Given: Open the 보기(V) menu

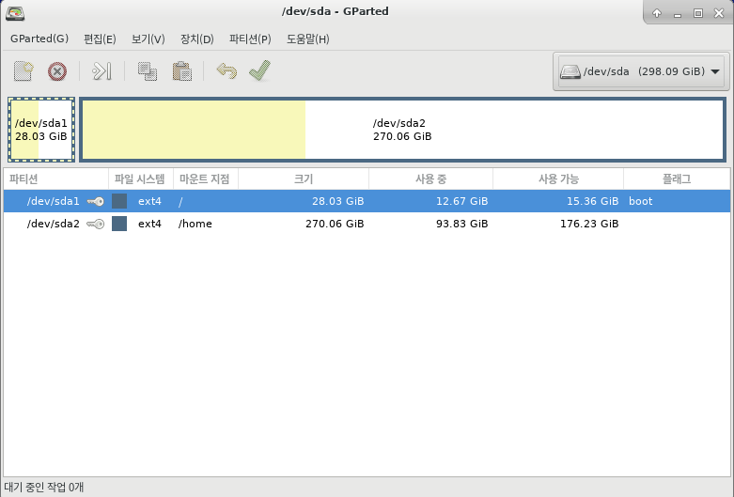Looking at the screenshot, I should pos(148,39).
